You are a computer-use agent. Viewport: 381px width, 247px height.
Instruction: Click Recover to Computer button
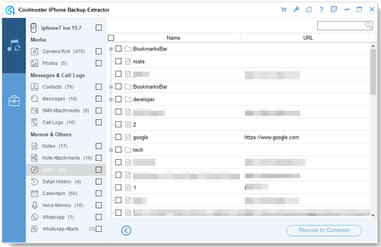point(324,230)
